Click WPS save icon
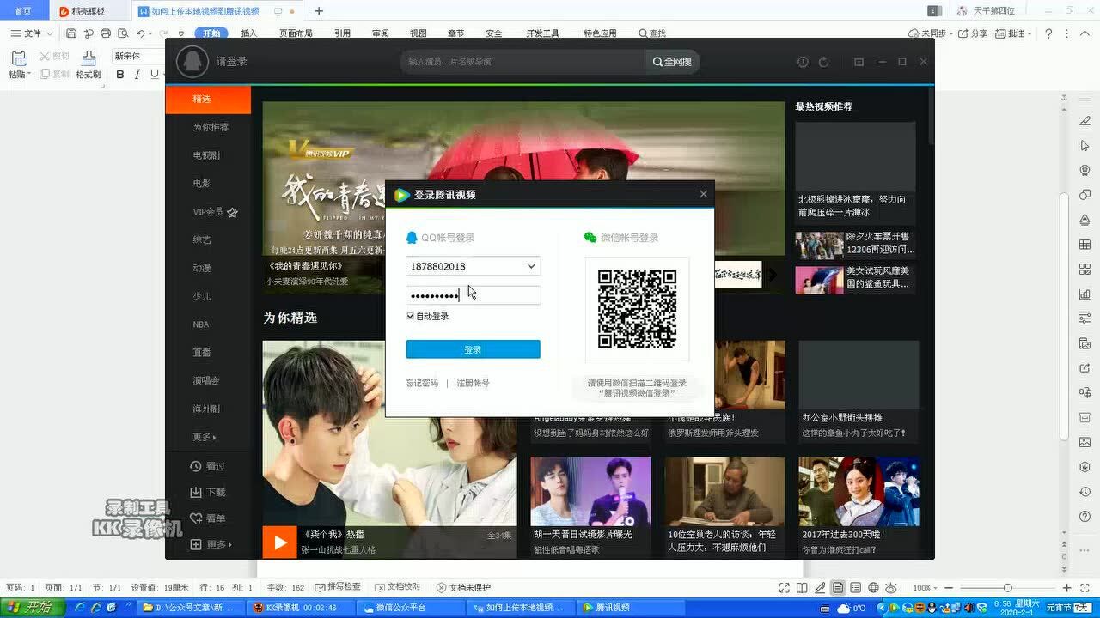The image size is (1100, 618). click(71, 33)
